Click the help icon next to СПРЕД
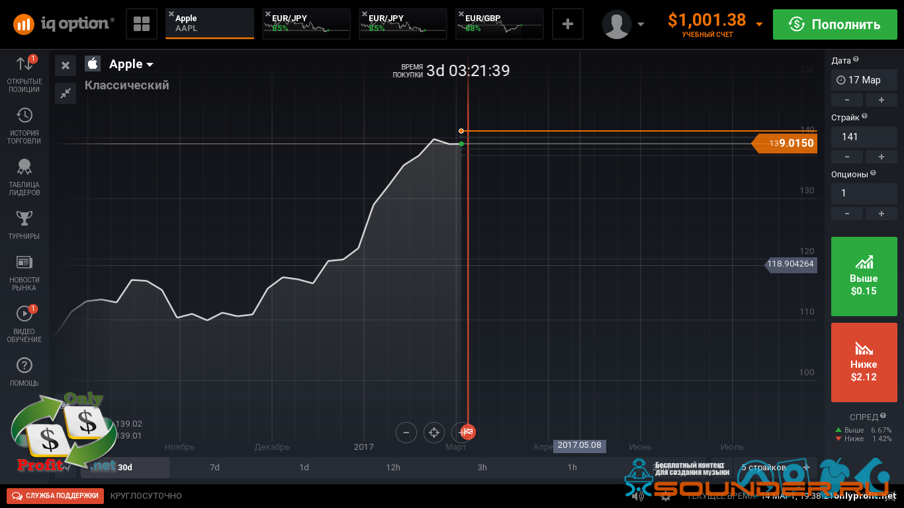 (883, 416)
